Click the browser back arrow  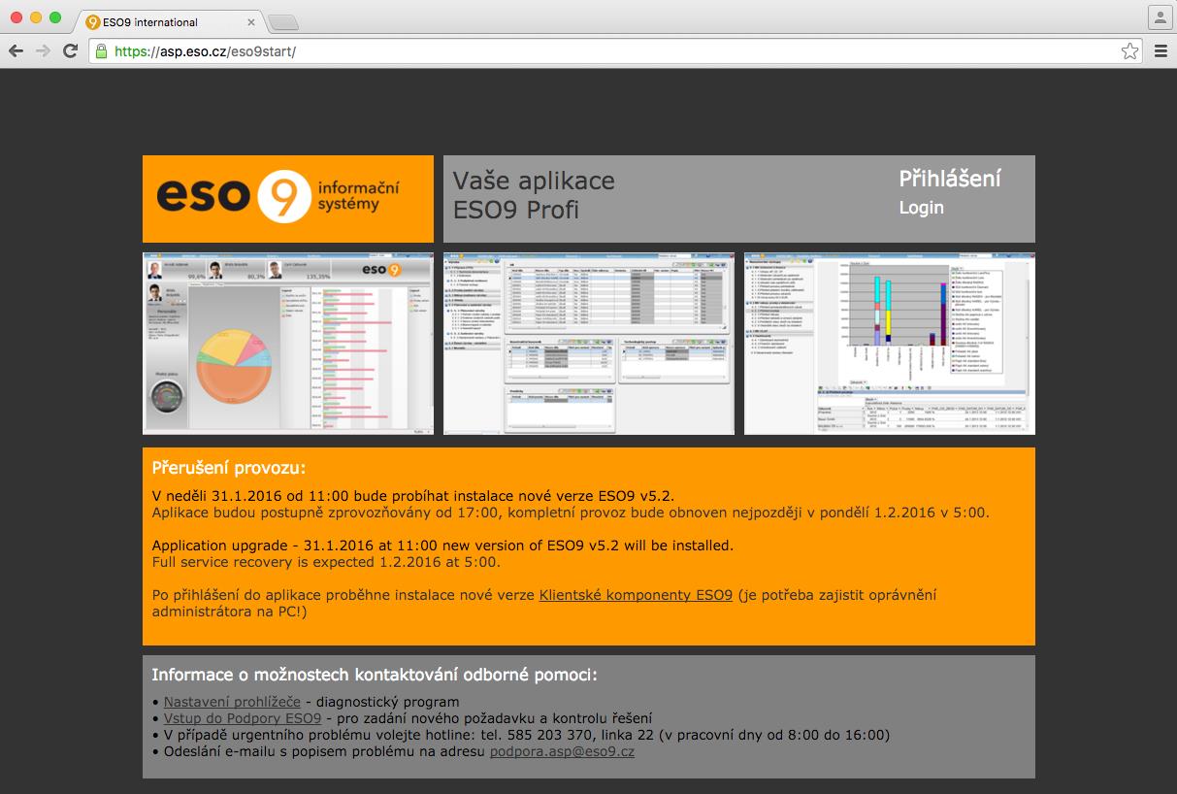pyautogui.click(x=16, y=51)
